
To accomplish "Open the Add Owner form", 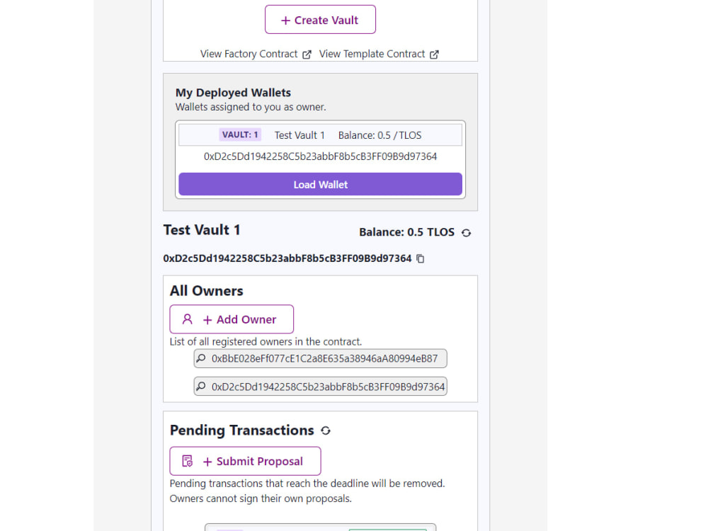I will (232, 319).
